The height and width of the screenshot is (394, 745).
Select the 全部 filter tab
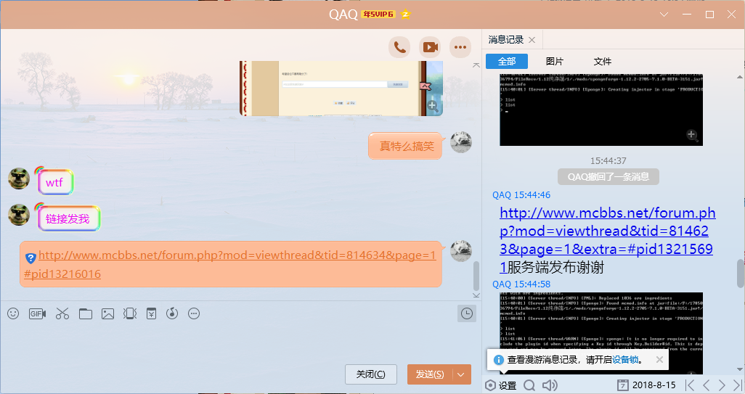pyautogui.click(x=507, y=61)
